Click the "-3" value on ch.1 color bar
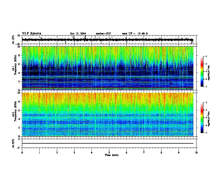The image size is (221, 171). coord(206,56)
